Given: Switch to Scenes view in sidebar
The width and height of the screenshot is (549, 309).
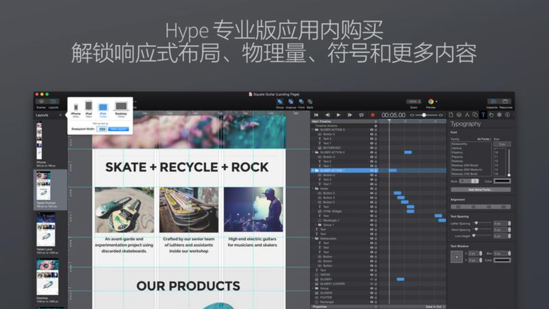Looking at the screenshot, I should click(x=41, y=102).
